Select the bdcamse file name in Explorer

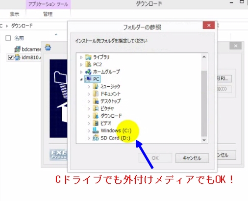(31, 49)
